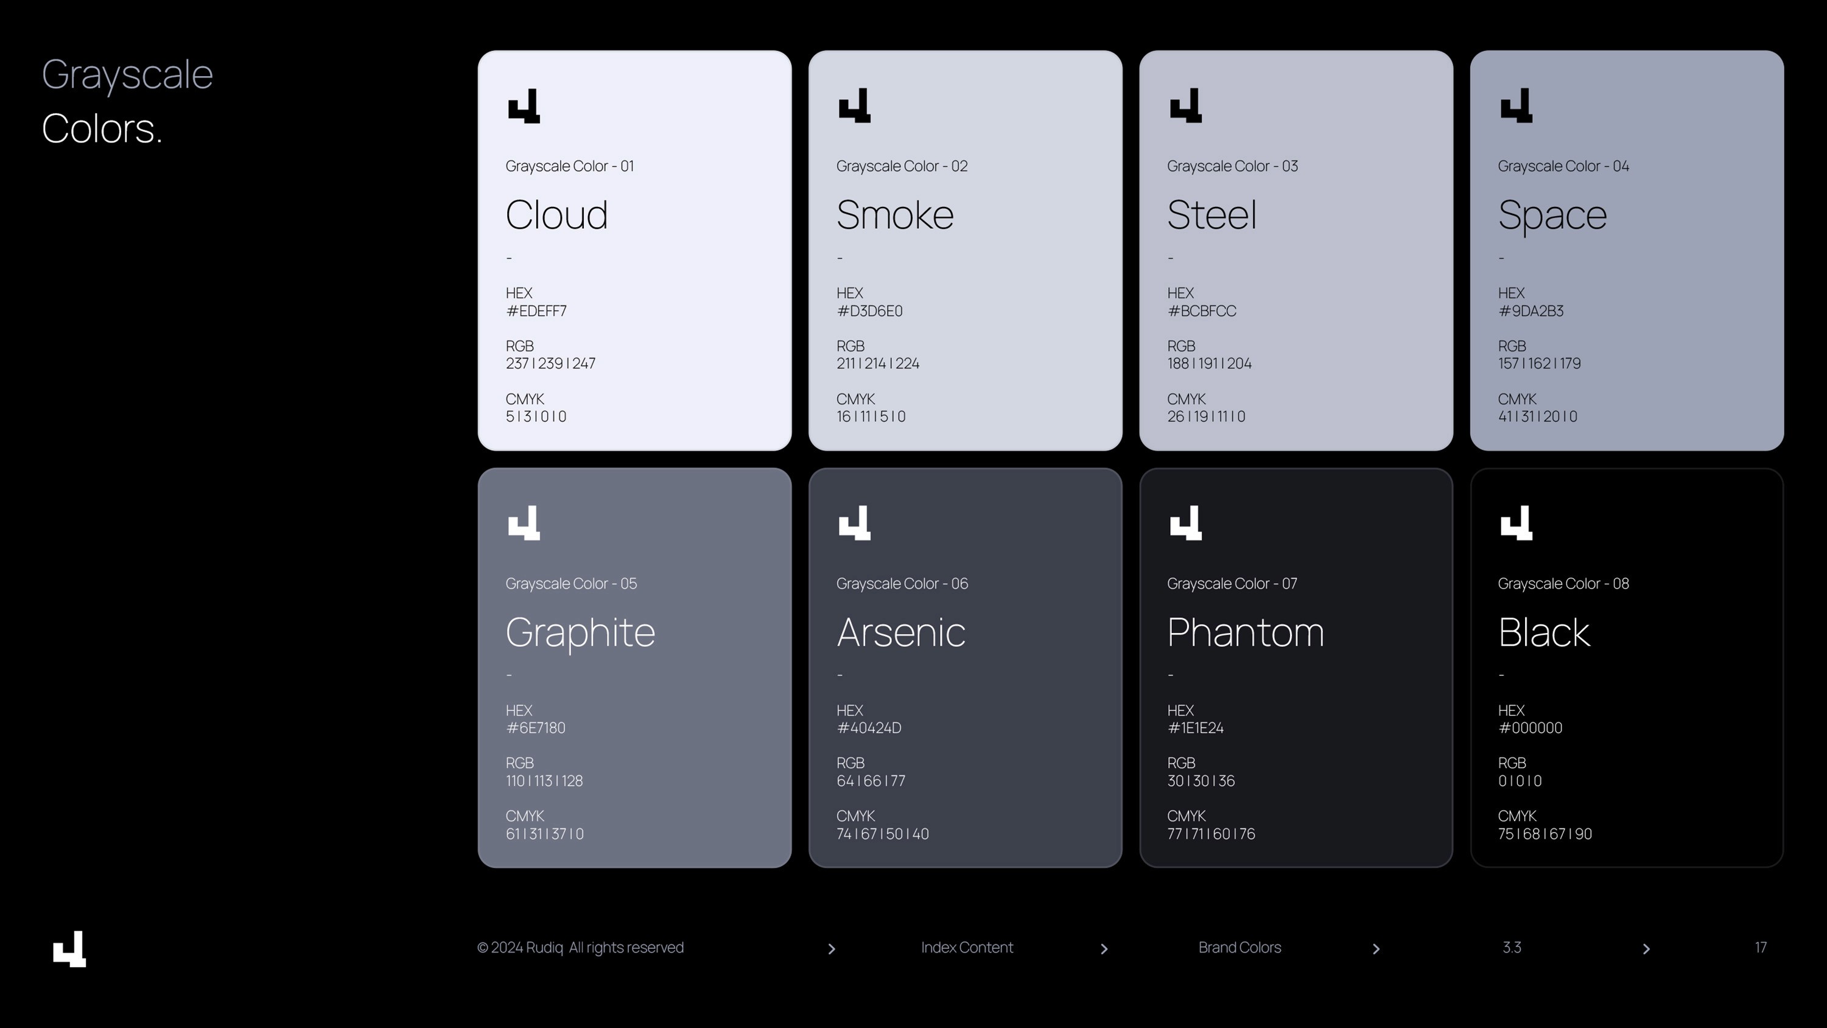1827x1028 pixels.
Task: Select the Arsenic color name
Action: coord(901,632)
